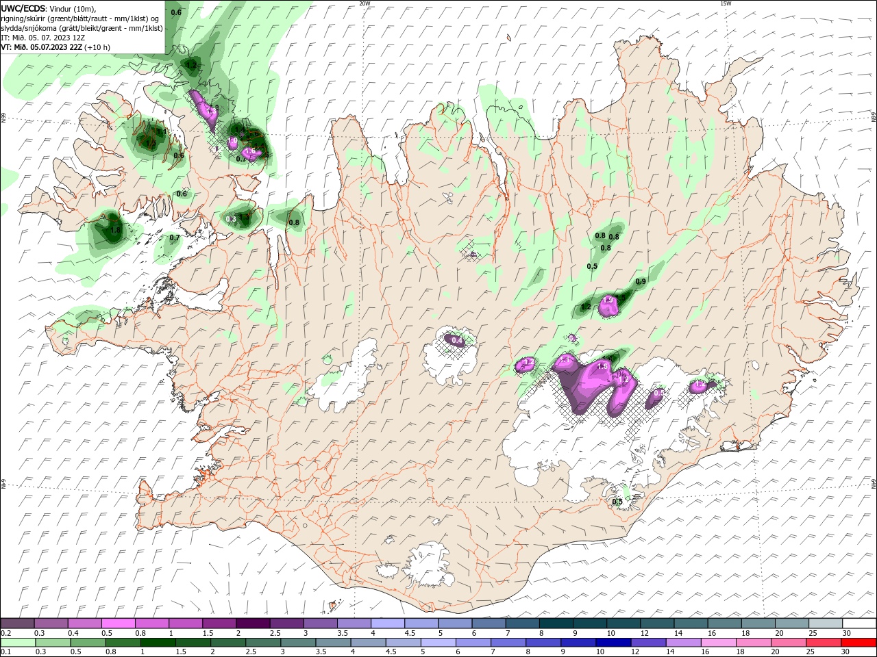877x657 pixels.
Task: Click the dark teal swatch starting at 8, upper legend
Action: (556, 623)
